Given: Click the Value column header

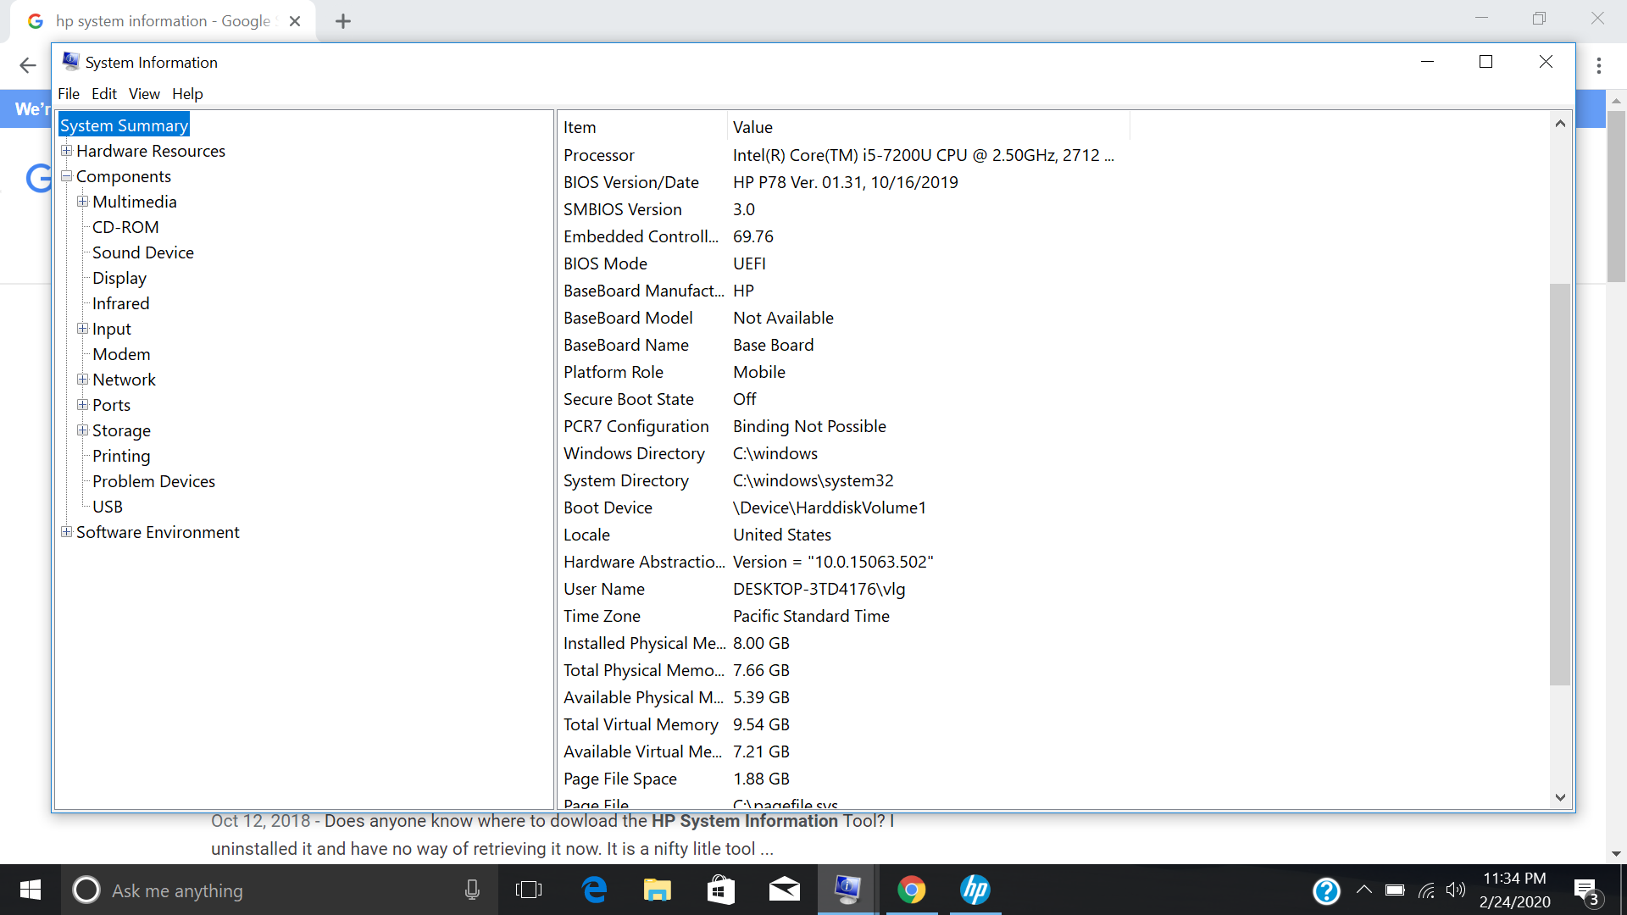Looking at the screenshot, I should 928,127.
